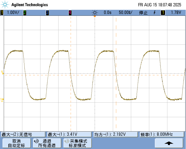Click the orange trigger time reference triangle
This screenshot has width=186, height=149.
coord(94,17)
